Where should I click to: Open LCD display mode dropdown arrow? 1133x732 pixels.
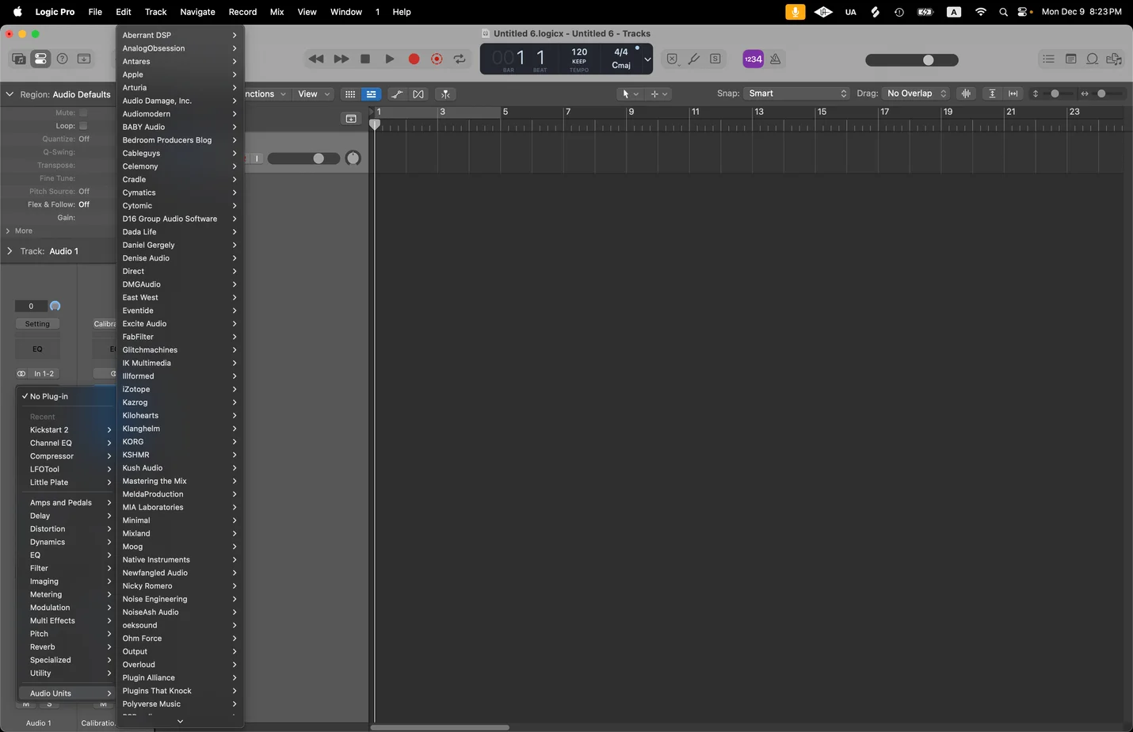click(647, 59)
